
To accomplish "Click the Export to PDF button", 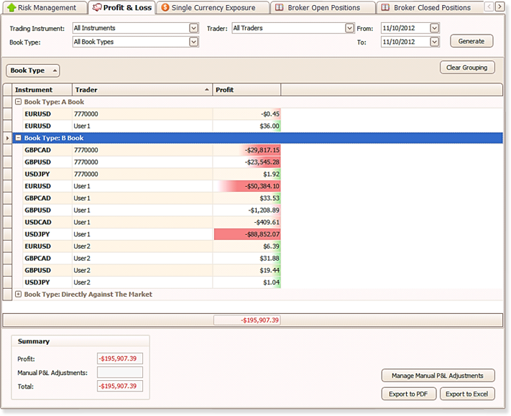I will pos(408,394).
